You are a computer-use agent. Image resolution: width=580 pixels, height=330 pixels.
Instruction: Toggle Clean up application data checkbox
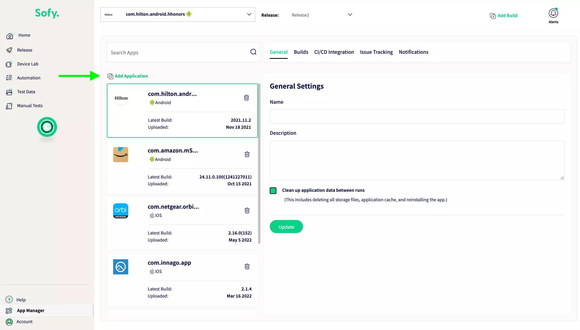(x=273, y=191)
